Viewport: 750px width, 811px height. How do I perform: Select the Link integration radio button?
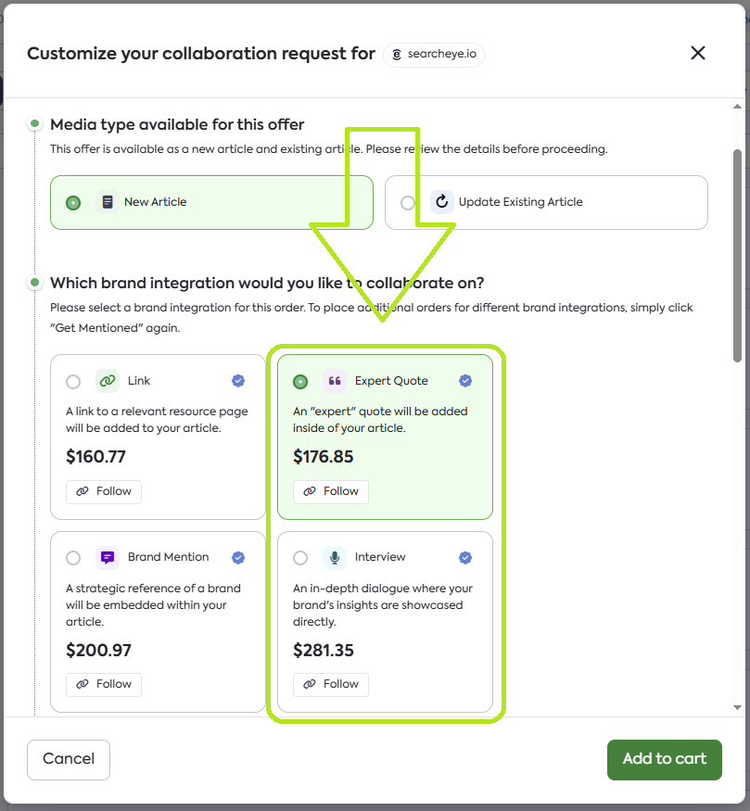click(x=73, y=382)
